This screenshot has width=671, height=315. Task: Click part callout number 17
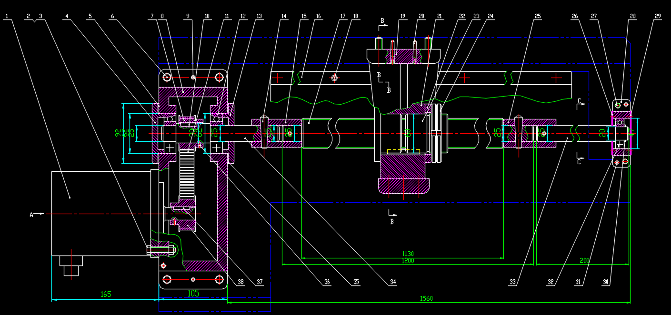342,16
